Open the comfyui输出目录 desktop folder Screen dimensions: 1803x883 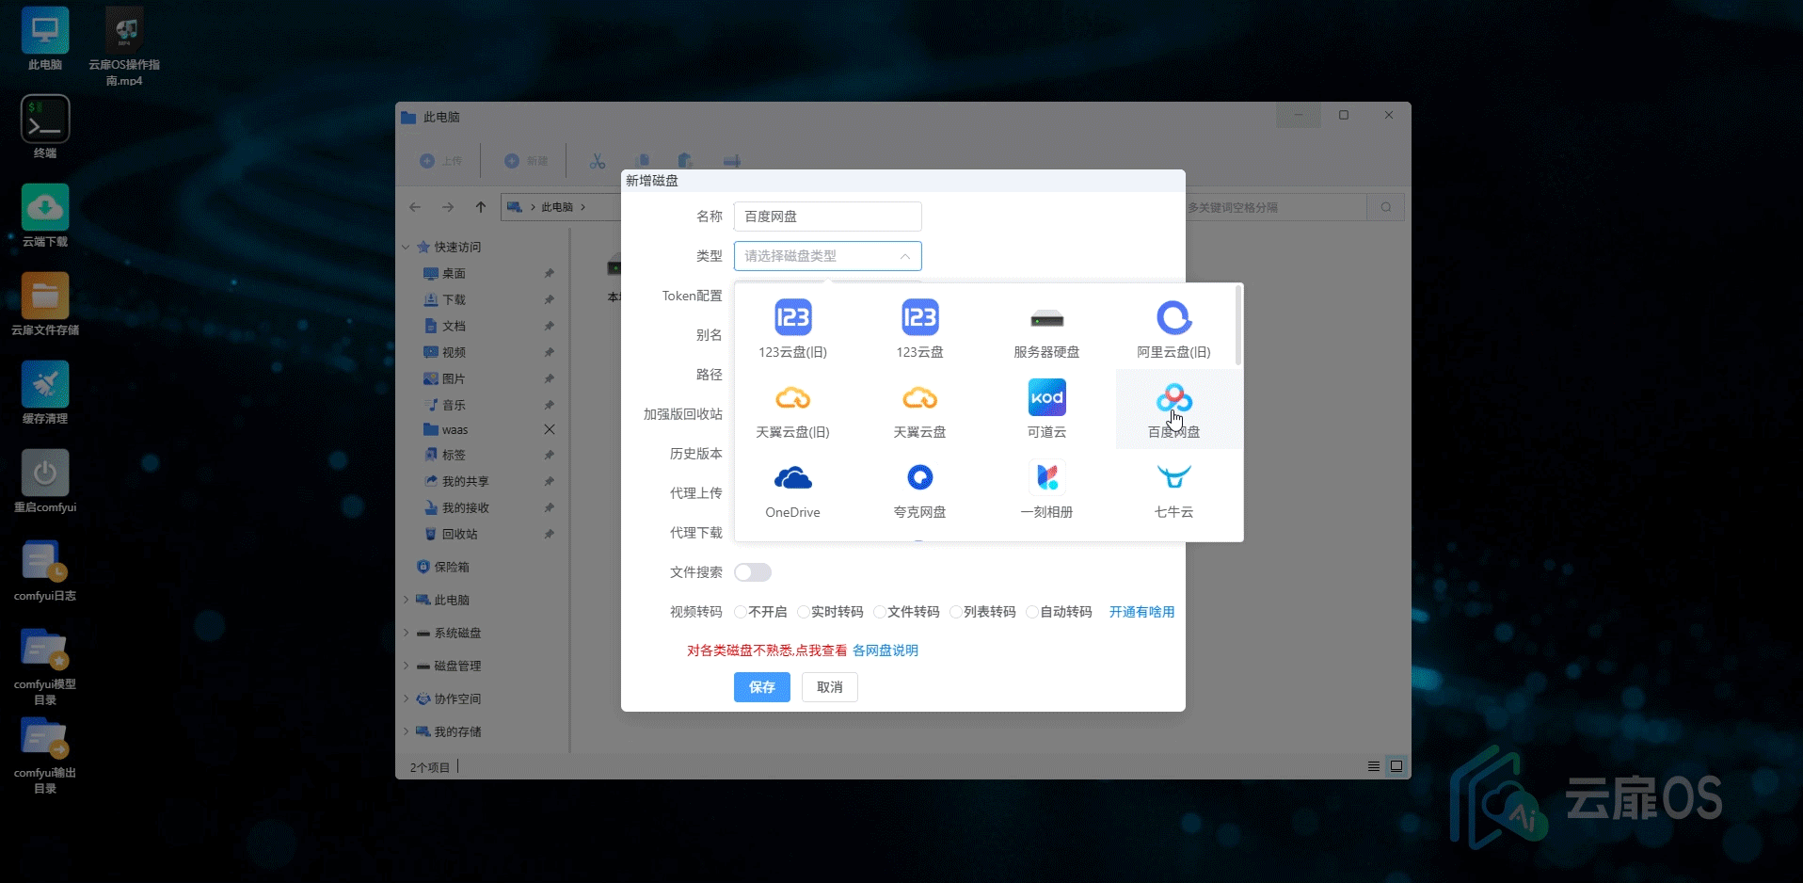45,755
